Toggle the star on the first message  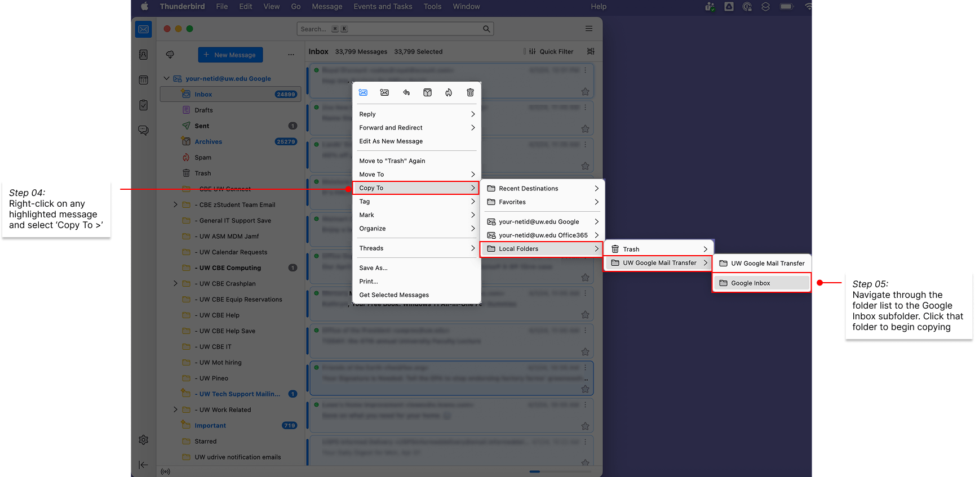click(x=585, y=92)
